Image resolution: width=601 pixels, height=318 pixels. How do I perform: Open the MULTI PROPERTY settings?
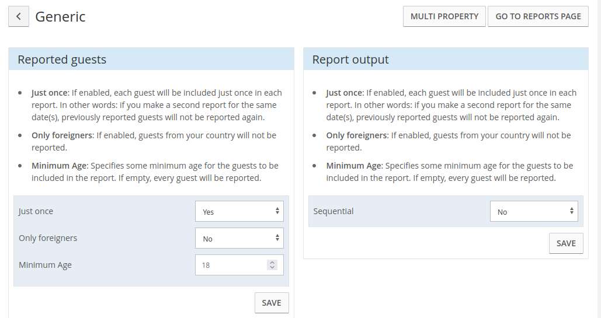444,16
